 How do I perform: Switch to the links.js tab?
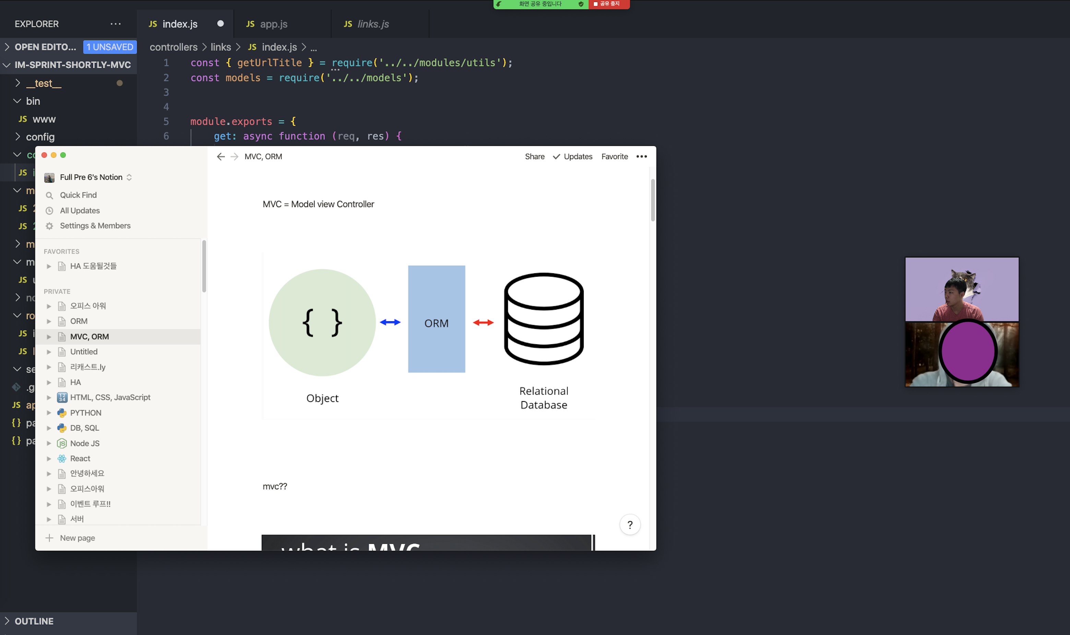click(x=372, y=24)
